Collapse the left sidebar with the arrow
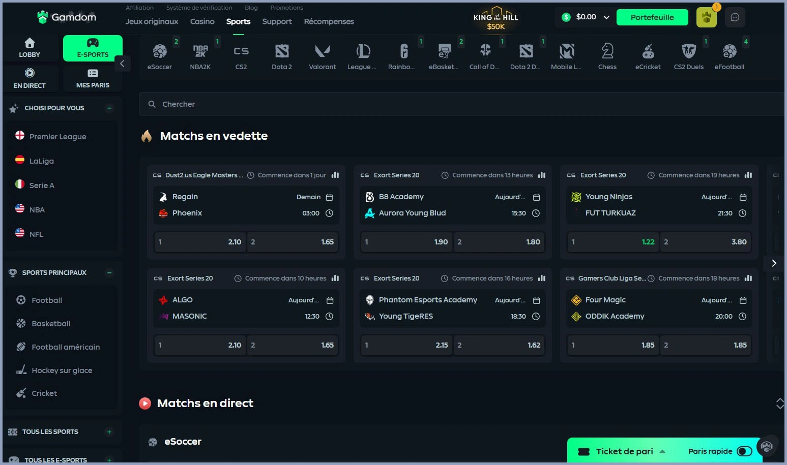The width and height of the screenshot is (787, 465). pyautogui.click(x=122, y=64)
